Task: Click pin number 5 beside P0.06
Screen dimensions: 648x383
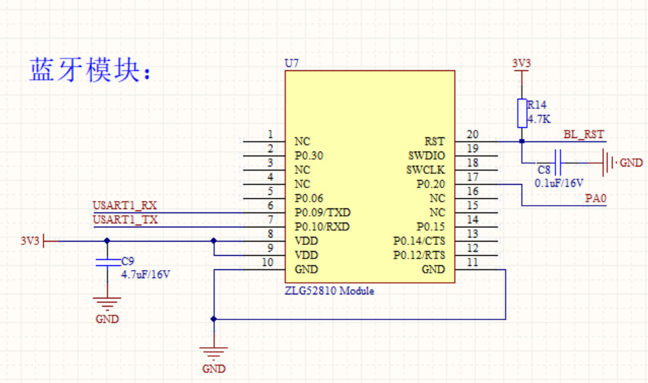Action: point(270,191)
